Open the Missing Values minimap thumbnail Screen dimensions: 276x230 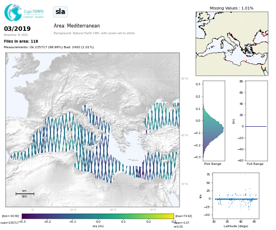point(232,44)
